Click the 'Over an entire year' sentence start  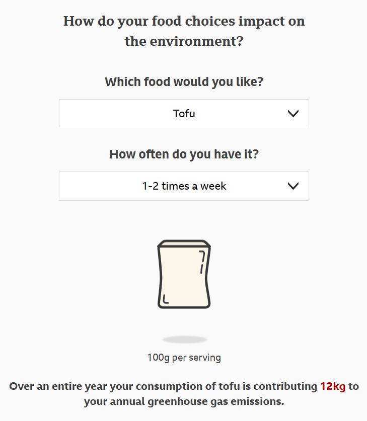[59, 386]
